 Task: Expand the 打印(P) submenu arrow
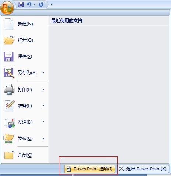click(43, 89)
